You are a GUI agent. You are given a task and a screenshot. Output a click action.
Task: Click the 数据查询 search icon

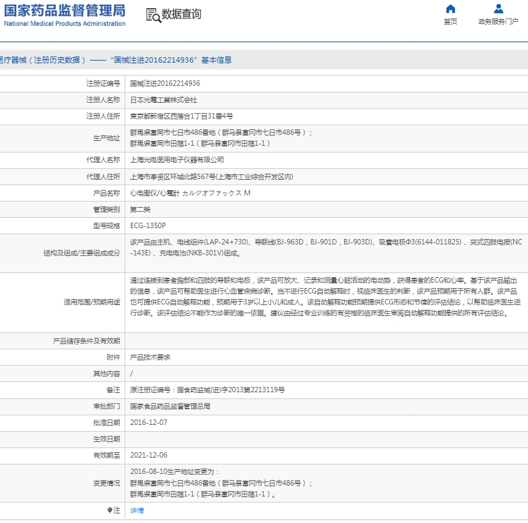click(x=153, y=16)
